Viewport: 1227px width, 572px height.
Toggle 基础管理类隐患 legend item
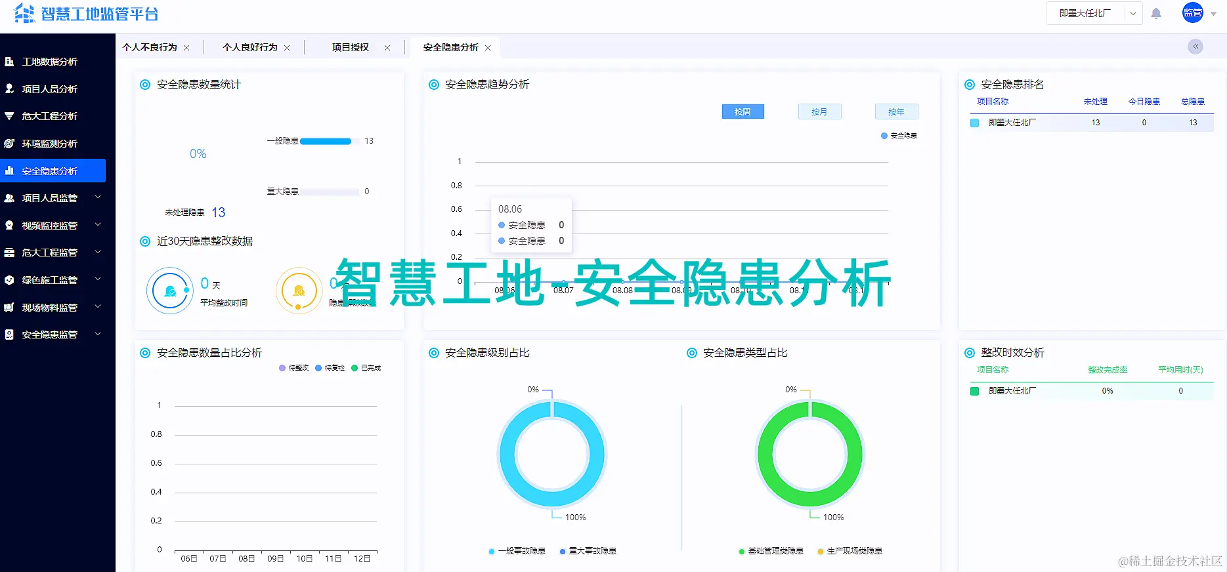point(771,551)
